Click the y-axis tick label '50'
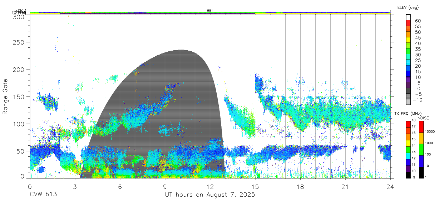439x202 pixels. (21, 151)
